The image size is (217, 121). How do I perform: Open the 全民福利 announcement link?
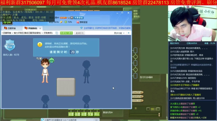(107, 28)
